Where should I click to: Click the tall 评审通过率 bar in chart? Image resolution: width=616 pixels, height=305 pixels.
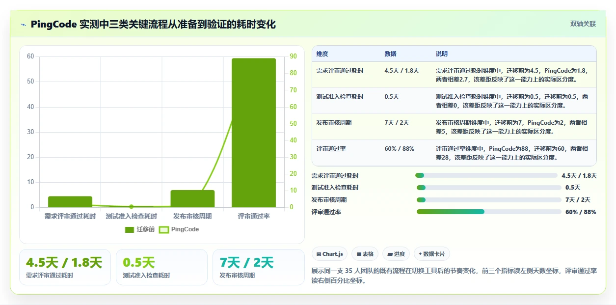click(254, 133)
